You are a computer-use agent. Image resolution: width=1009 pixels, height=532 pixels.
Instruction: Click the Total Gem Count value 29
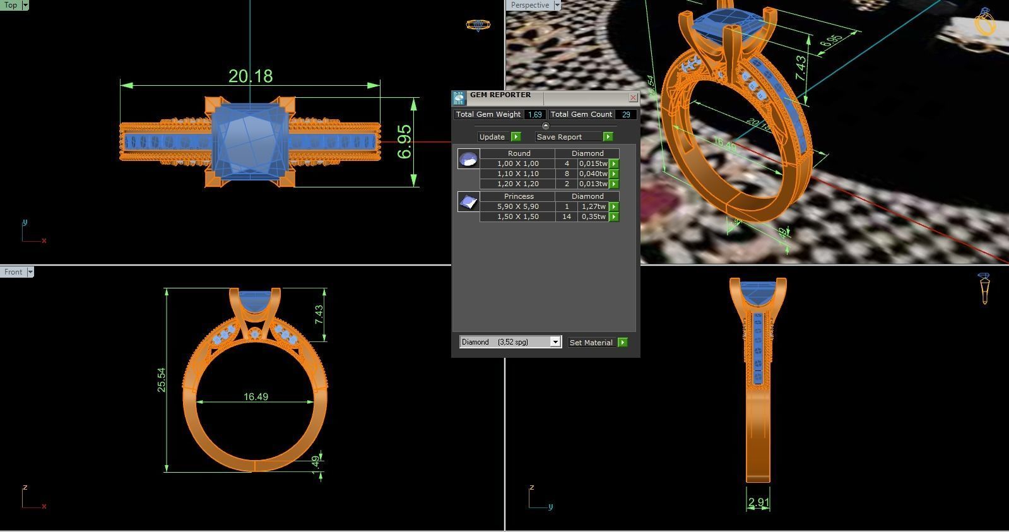tap(626, 114)
